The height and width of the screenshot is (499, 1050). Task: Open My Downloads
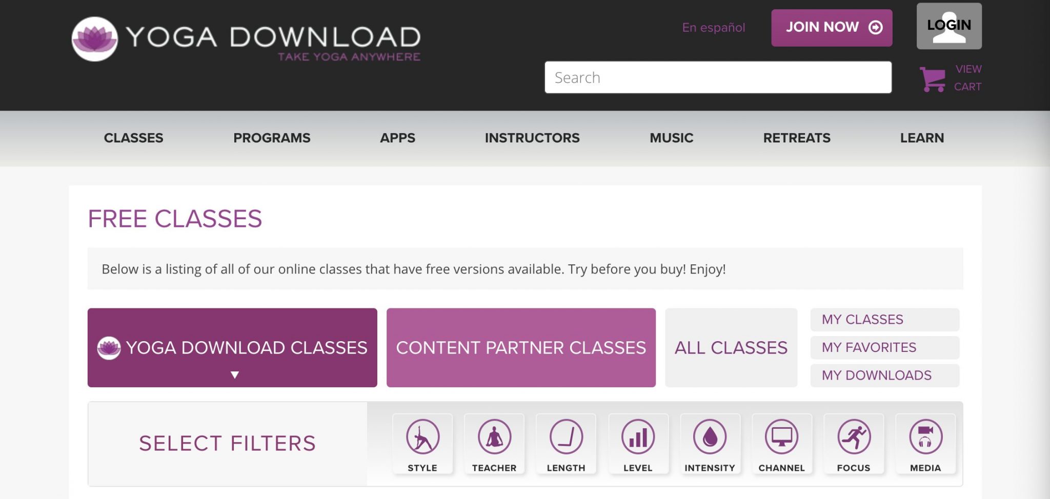coord(885,376)
